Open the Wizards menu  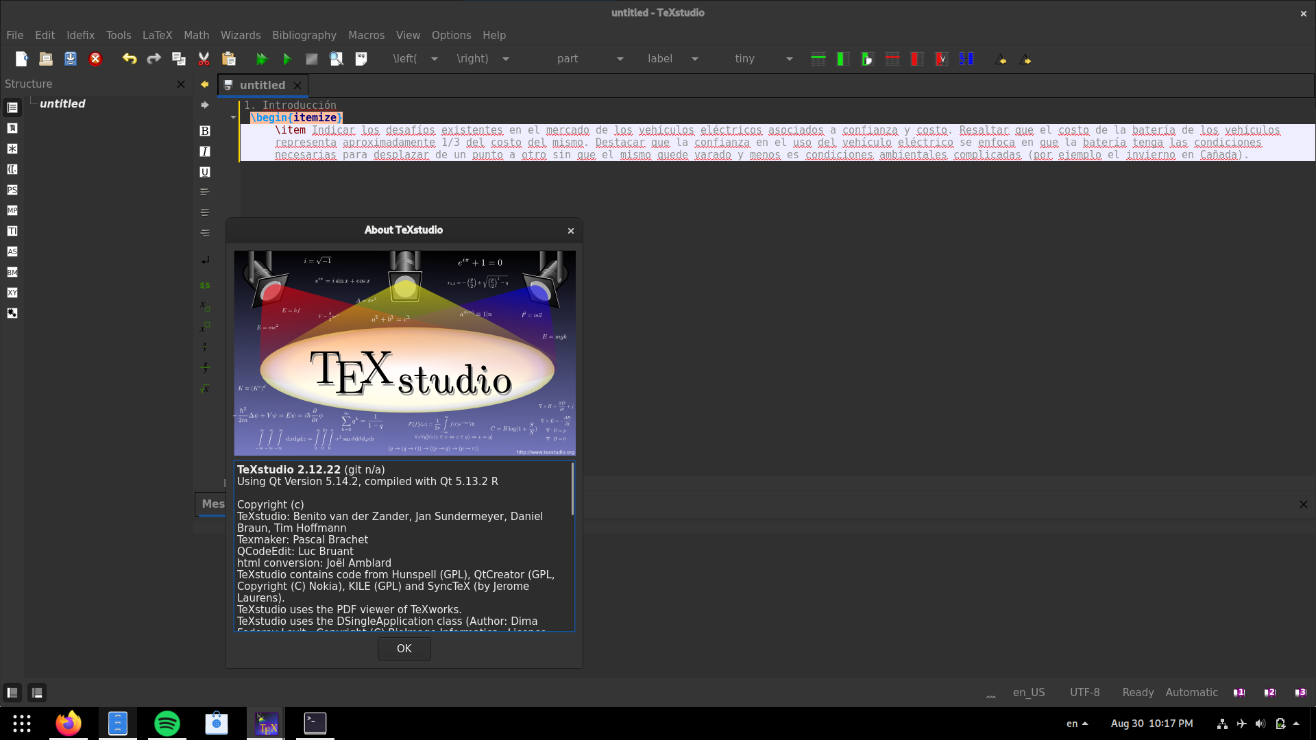tap(241, 35)
